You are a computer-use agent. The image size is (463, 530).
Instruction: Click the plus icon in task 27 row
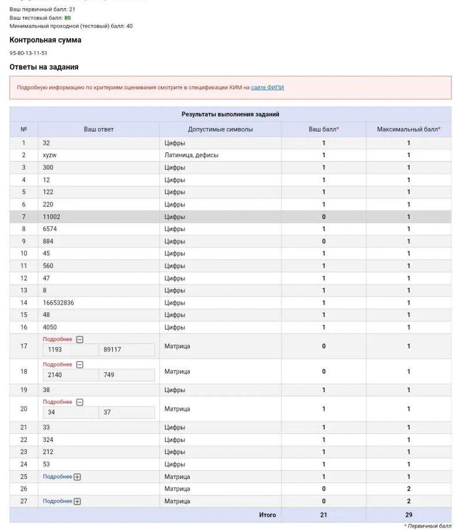coord(77,501)
